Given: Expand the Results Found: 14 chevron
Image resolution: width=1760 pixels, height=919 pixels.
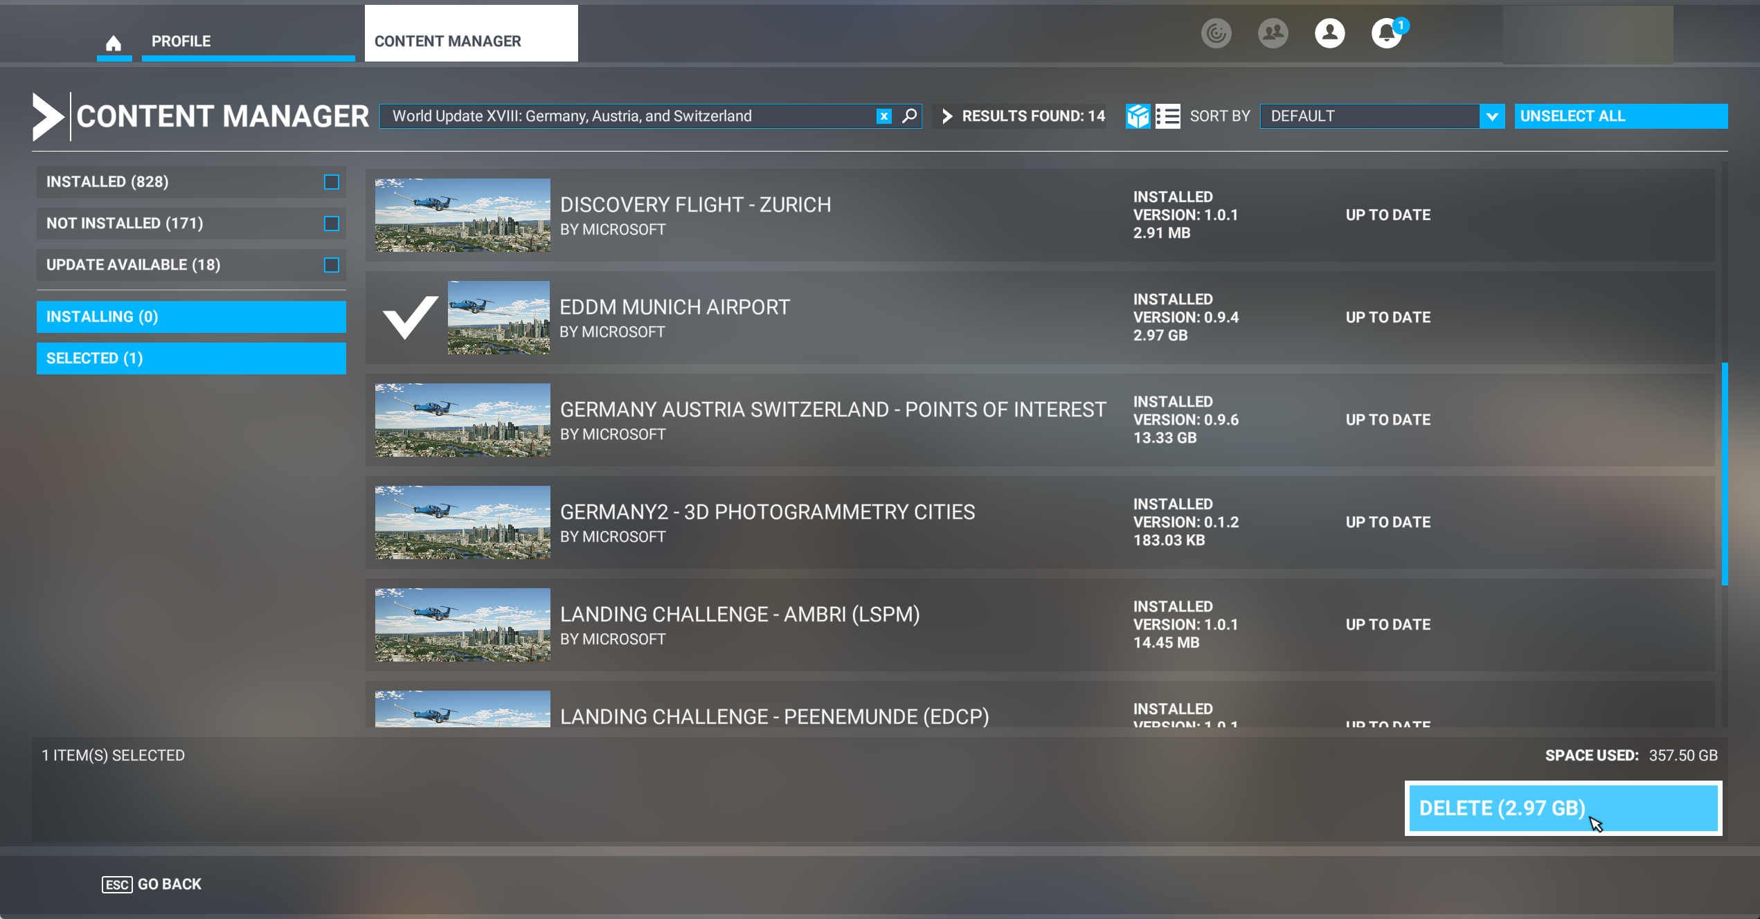Looking at the screenshot, I should point(948,116).
